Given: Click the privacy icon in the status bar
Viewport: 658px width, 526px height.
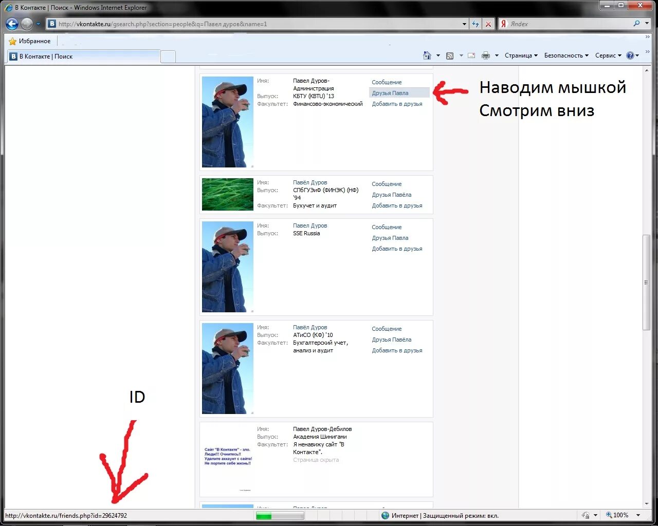Looking at the screenshot, I should 586,515.
